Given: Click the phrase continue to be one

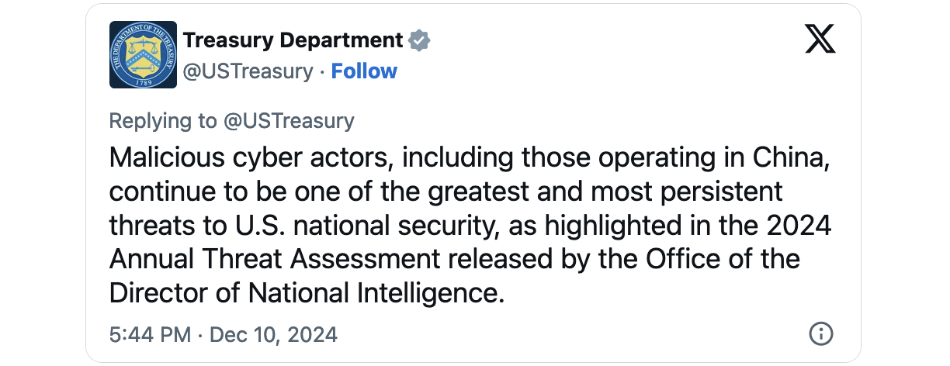Looking at the screenshot, I should [217, 192].
